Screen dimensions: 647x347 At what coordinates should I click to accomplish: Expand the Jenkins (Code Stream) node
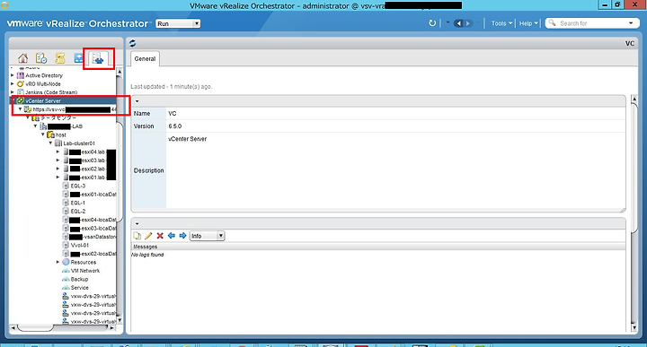coord(13,92)
